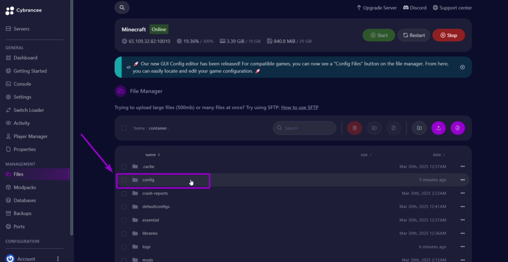Click the Cybrancee logo
The image size is (508, 262).
[x=24, y=10]
